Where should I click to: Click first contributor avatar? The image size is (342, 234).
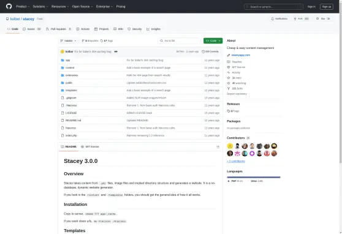coord(230,146)
